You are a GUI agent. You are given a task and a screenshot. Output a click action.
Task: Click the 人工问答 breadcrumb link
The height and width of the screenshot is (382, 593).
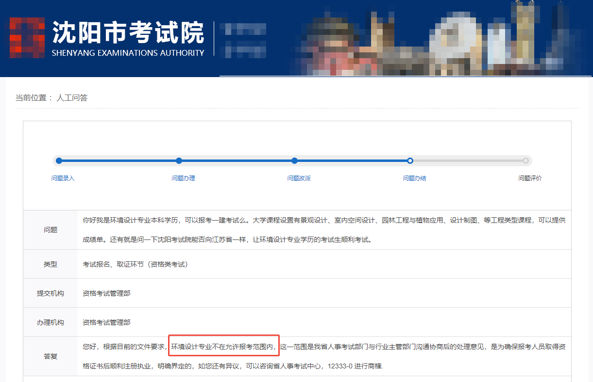coord(72,98)
